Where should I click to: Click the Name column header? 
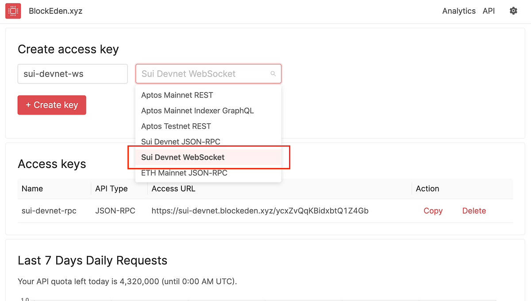coord(32,188)
